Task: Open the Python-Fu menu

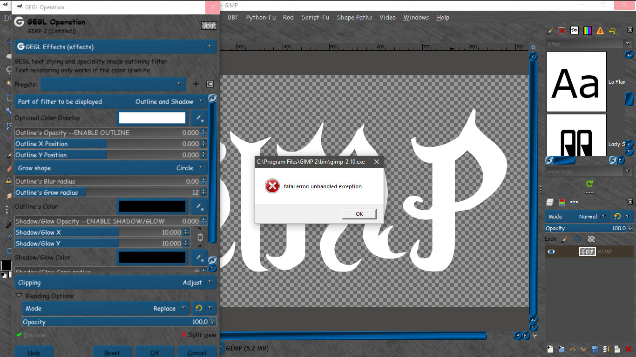Action: [261, 17]
